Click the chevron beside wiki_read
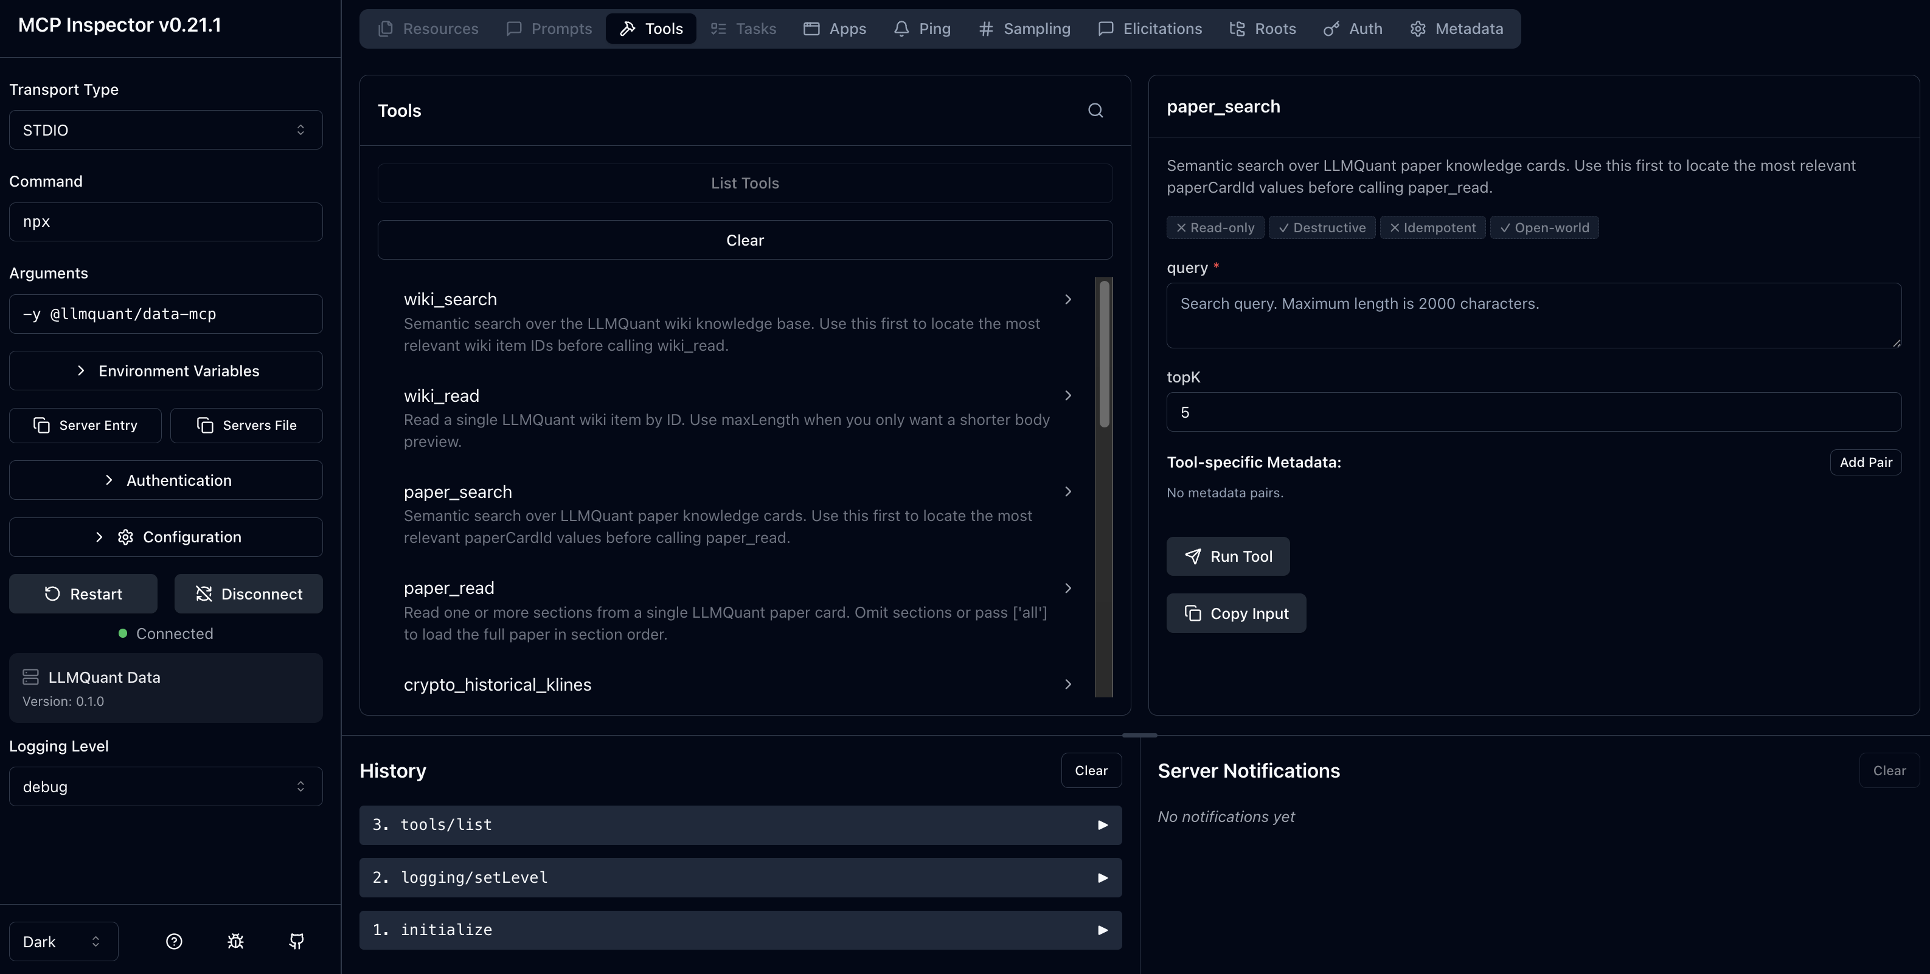Image resolution: width=1930 pixels, height=974 pixels. (1067, 395)
